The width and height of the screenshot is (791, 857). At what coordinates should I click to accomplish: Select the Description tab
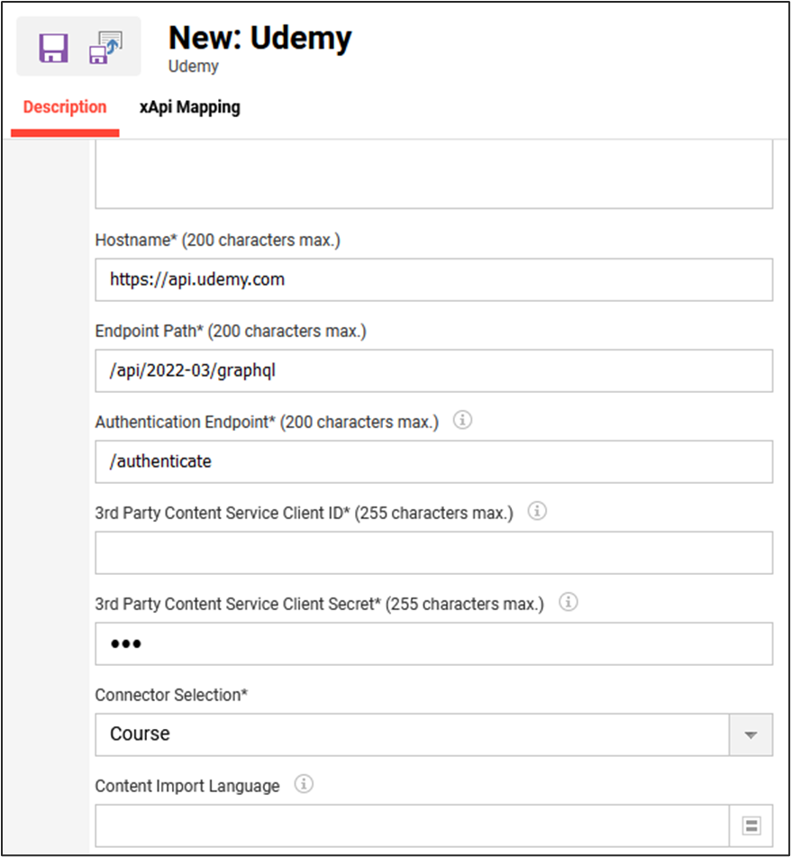point(64,106)
